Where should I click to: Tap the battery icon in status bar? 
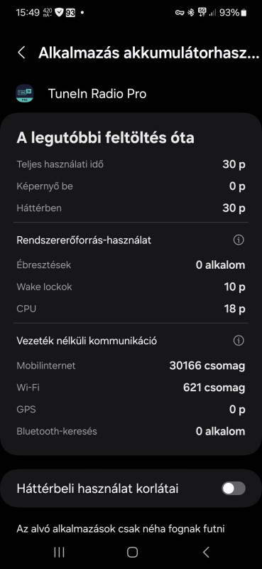[244, 13]
